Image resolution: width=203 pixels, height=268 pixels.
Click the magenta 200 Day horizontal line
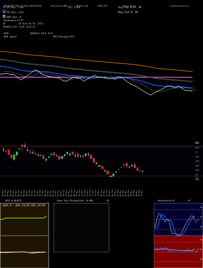[96, 77]
